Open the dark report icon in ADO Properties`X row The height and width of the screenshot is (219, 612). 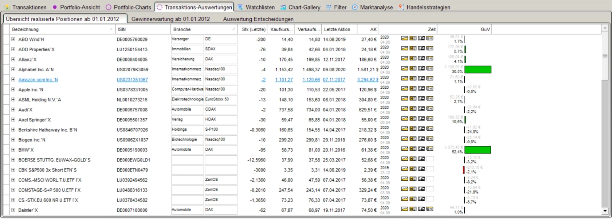click(421, 48)
